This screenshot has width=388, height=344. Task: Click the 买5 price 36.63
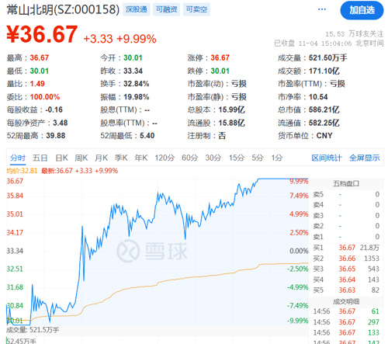coord(347,290)
